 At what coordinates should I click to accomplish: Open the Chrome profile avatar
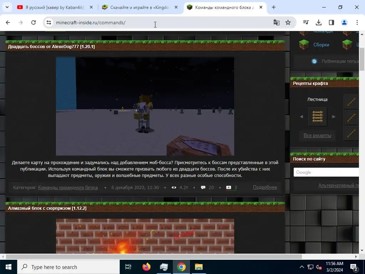tap(344, 22)
